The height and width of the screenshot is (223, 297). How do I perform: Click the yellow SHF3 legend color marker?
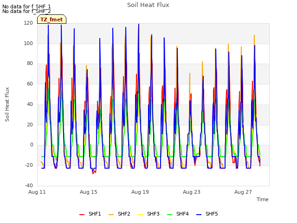tap(140, 215)
